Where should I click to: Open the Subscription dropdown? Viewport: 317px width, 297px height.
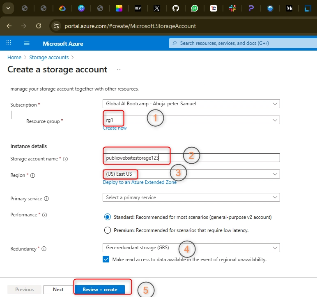pyautogui.click(x=191, y=104)
